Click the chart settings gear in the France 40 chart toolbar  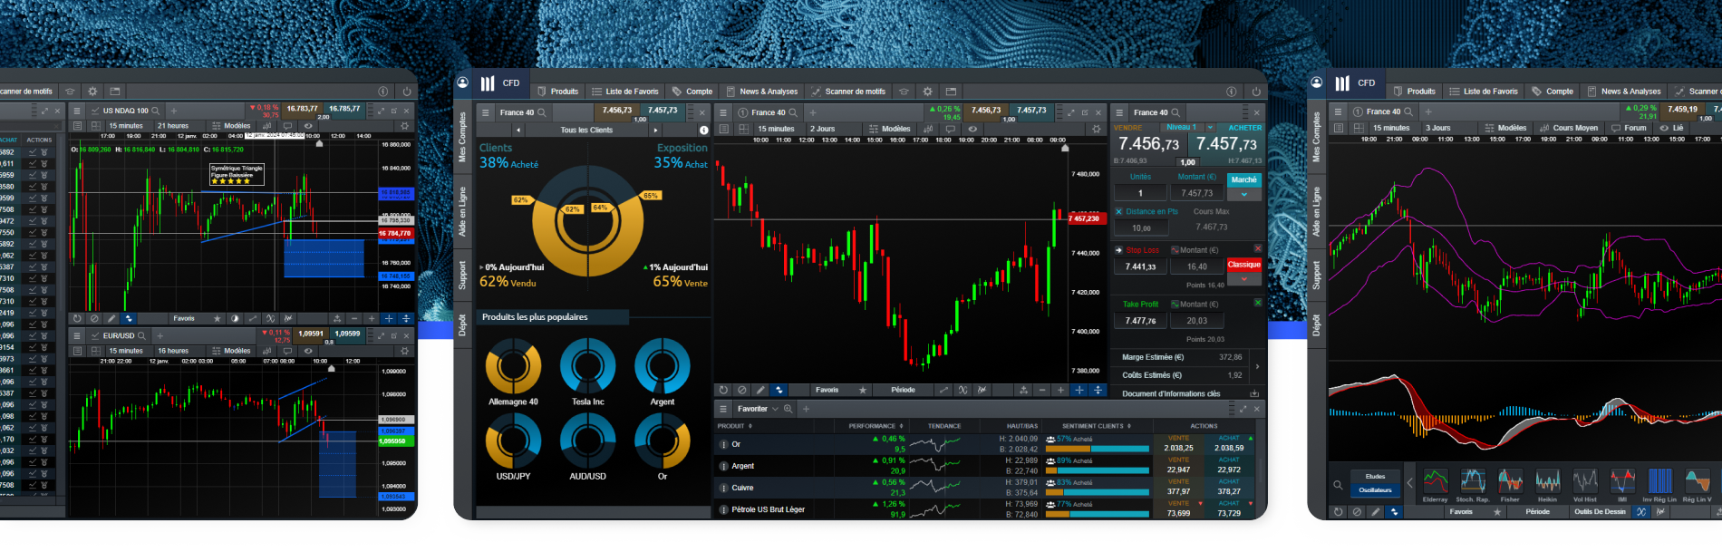(1096, 129)
